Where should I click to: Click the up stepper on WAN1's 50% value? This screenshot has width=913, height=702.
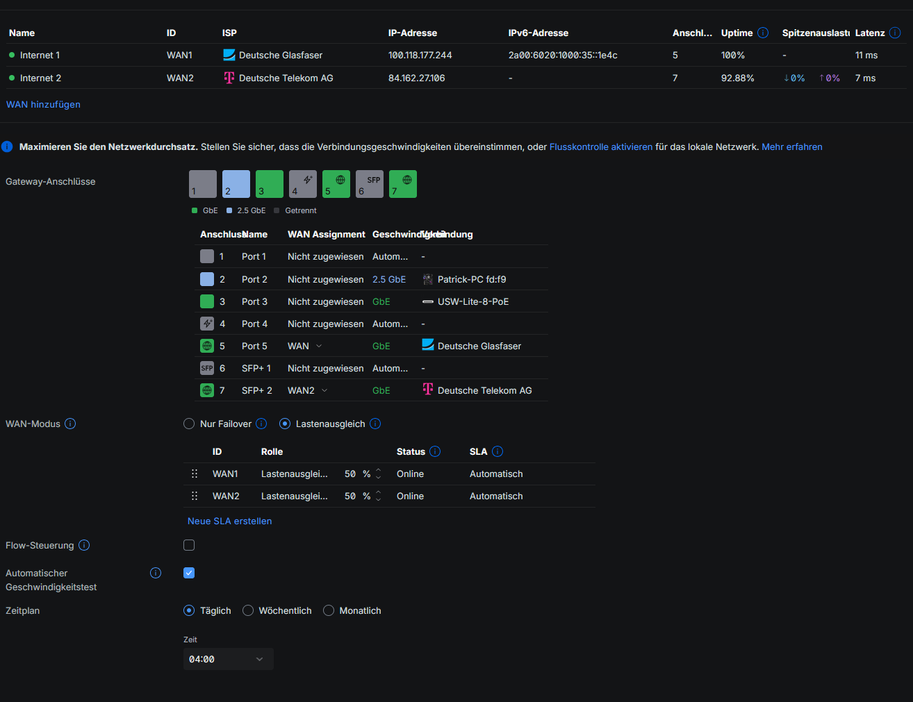pos(377,470)
